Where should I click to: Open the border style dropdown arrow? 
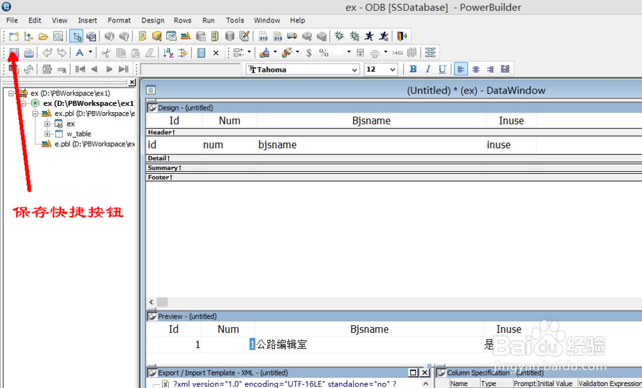point(349,52)
